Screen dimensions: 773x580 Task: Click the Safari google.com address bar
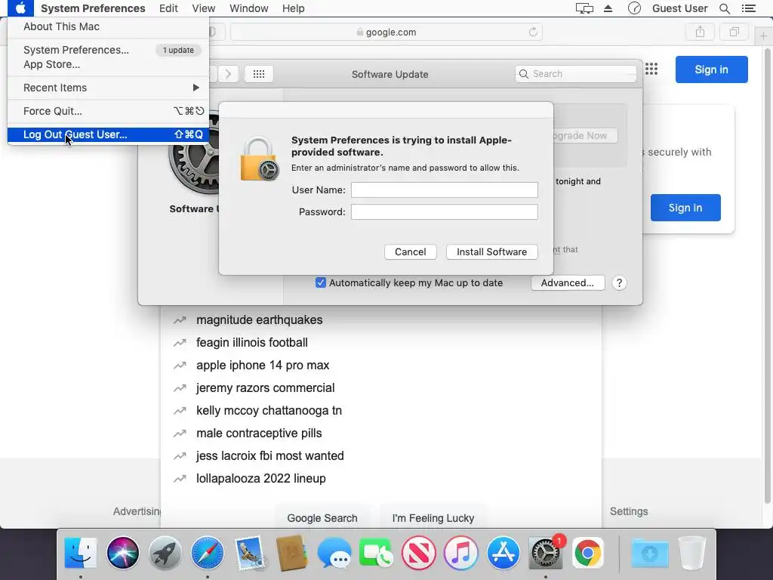coord(386,32)
